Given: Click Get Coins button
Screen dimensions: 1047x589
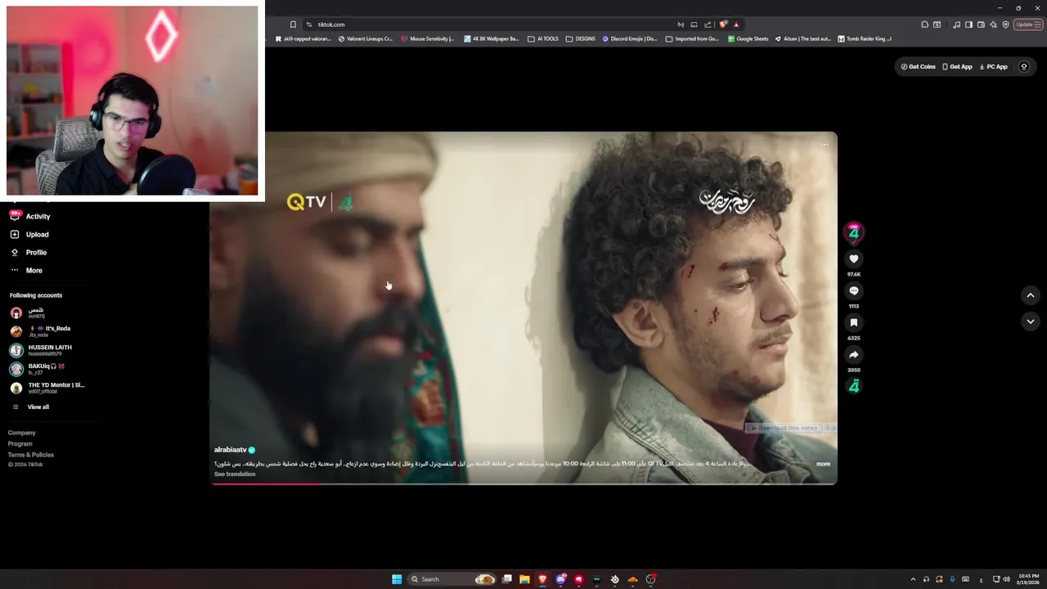Looking at the screenshot, I should 918,66.
